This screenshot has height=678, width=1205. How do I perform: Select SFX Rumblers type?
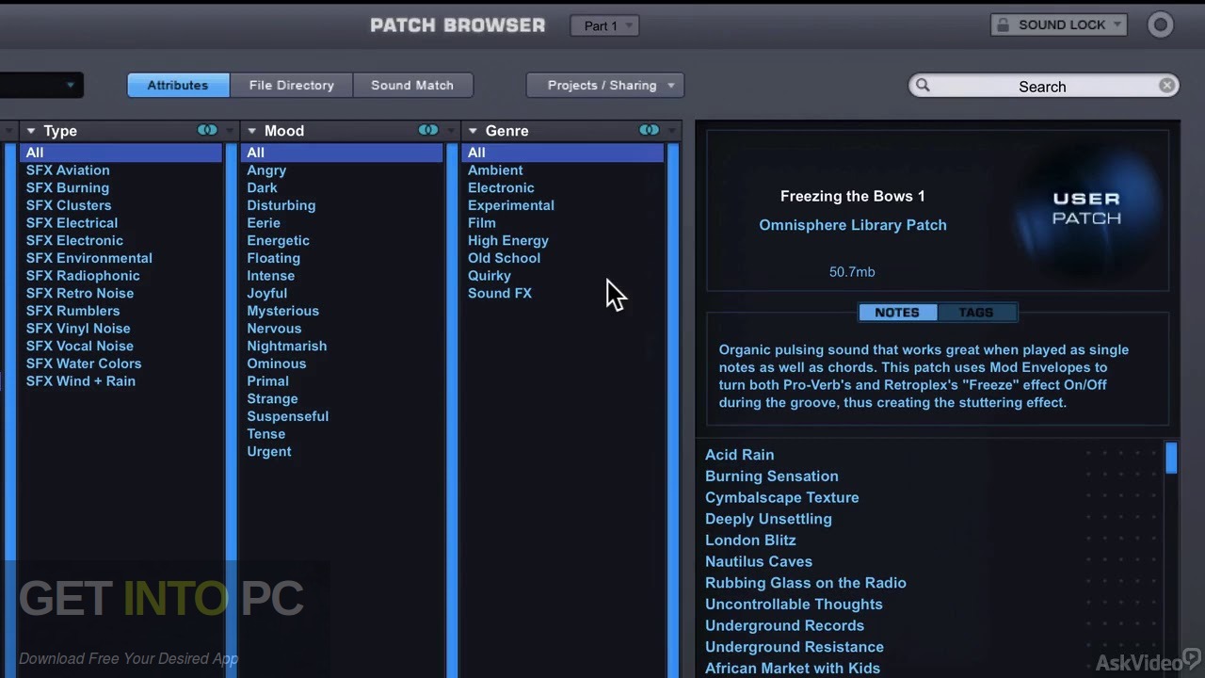72,311
